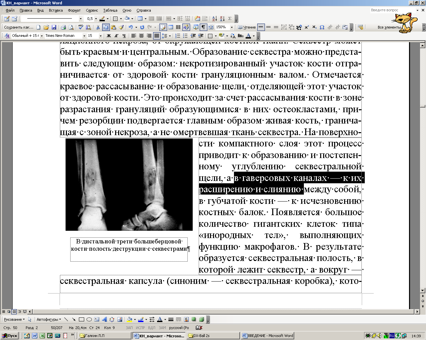Open the Галкин Л.П taskbar folder
Screen dimensions: 426x340
105,336
